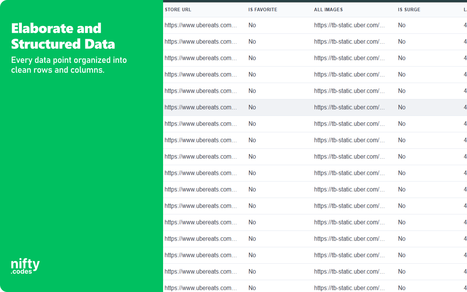
Task: Click the tagline about clean rows and columns
Action: (x=69, y=65)
